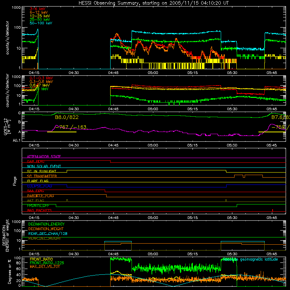Viewport: 290px width, 290px height.
Task: Click the Flags axis title
Action: [15, 181]
